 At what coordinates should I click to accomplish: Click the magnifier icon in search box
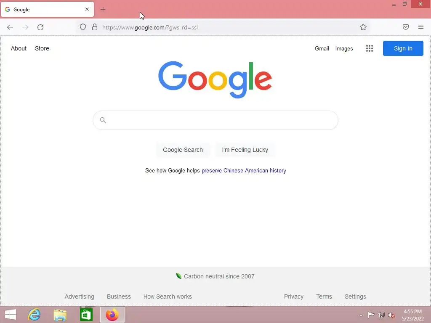coord(103,120)
